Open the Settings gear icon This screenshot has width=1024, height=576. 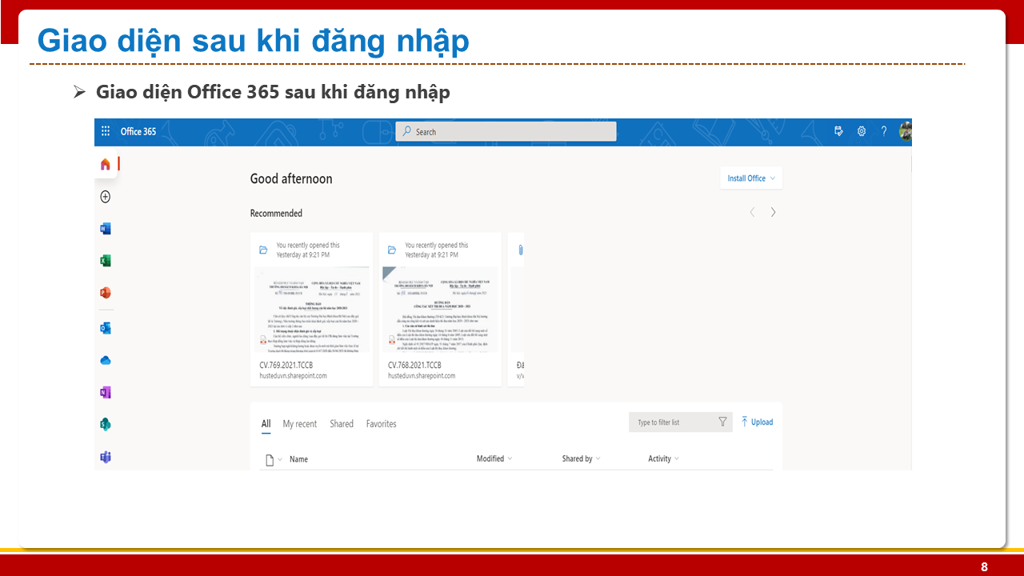pos(862,132)
